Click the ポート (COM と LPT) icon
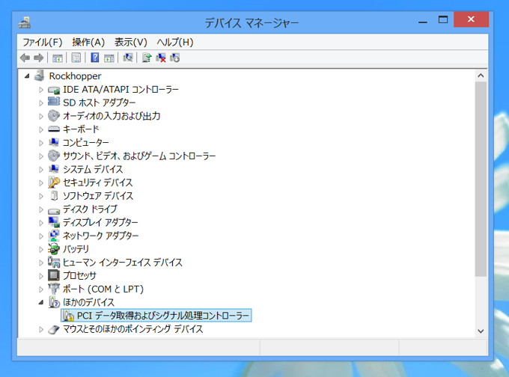This screenshot has width=509, height=377. [54, 289]
